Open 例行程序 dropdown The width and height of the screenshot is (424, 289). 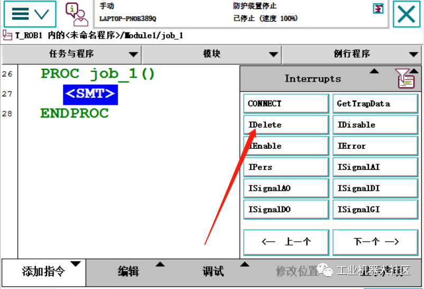352,55
